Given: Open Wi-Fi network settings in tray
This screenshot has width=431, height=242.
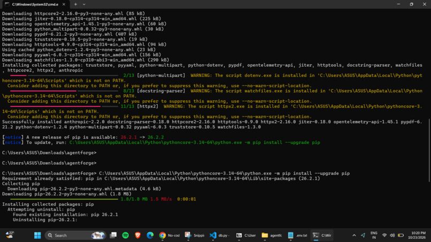Looking at the screenshot, I should pos(384,235).
